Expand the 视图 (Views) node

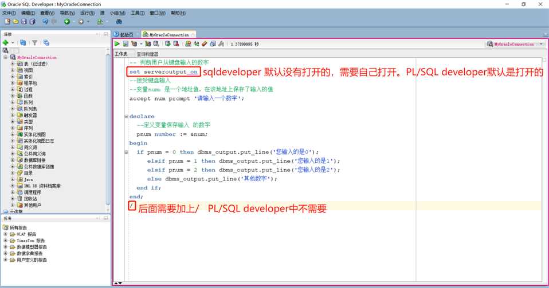point(13,70)
